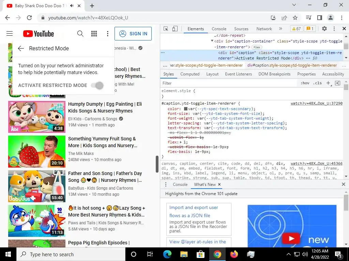The image size is (349, 261).
Task: Toggle Chrome side panel icon
Action: click(320, 18)
